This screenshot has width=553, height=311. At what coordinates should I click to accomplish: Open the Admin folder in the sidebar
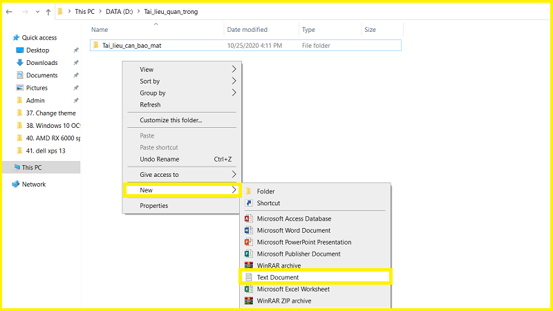tap(35, 100)
